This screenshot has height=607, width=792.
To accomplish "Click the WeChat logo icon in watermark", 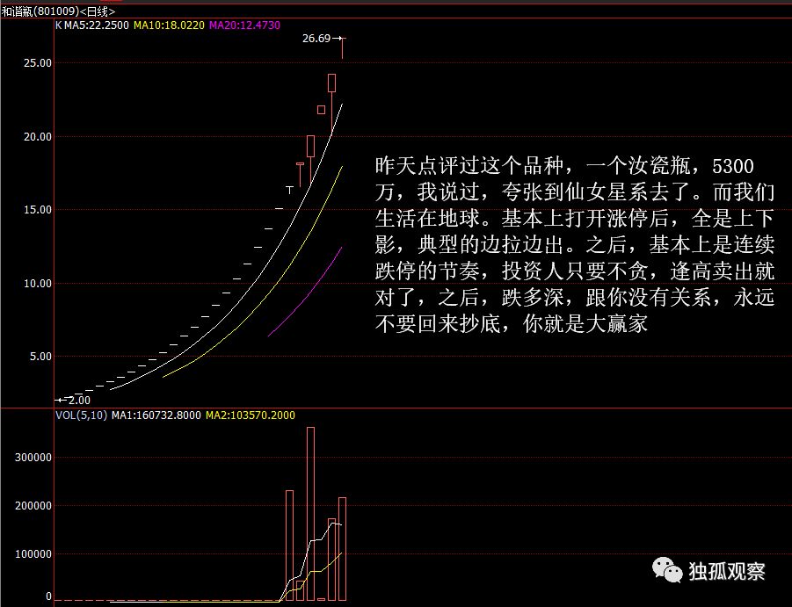I will point(667,571).
